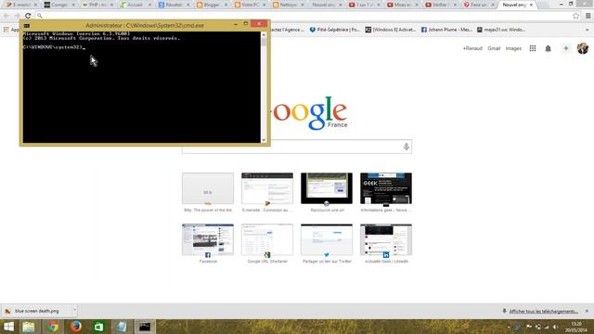The height and width of the screenshot is (334, 594).
Task: Switch to the Vérifier YouTube tab
Action: click(x=440, y=5)
